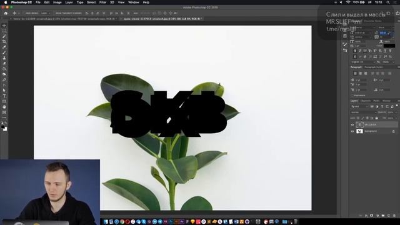Screen dimensions: 400x225
Task: Open the Filter menu
Action: point(102,2)
